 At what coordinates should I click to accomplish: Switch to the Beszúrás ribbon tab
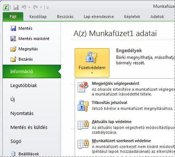pos(65,17)
